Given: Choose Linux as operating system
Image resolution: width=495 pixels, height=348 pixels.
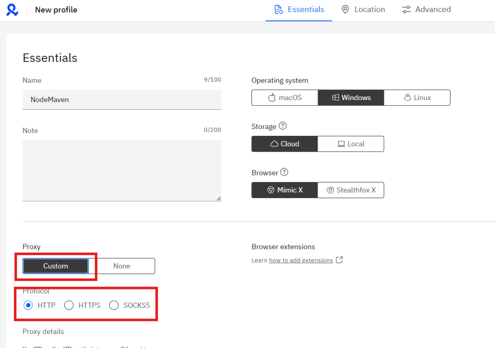Looking at the screenshot, I should coord(417,98).
